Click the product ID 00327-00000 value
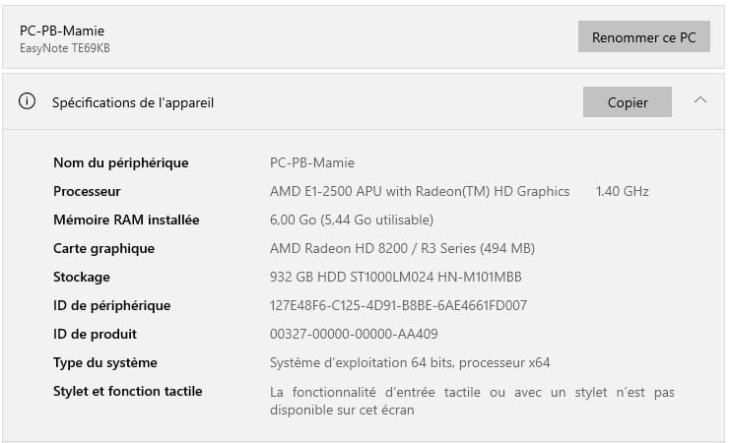The height and width of the screenshot is (443, 731). coord(354,334)
